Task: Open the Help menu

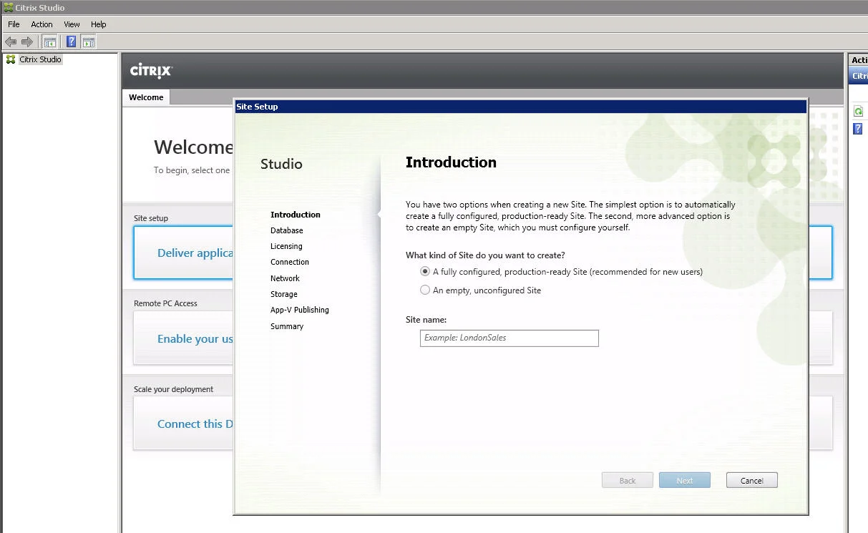Action: pyautogui.click(x=98, y=24)
